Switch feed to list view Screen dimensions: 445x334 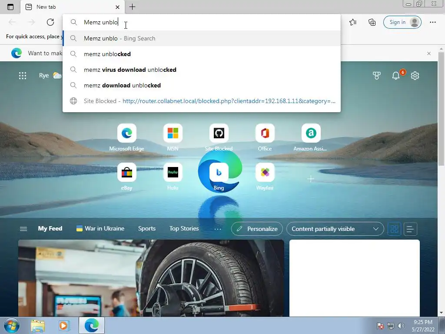pos(410,229)
